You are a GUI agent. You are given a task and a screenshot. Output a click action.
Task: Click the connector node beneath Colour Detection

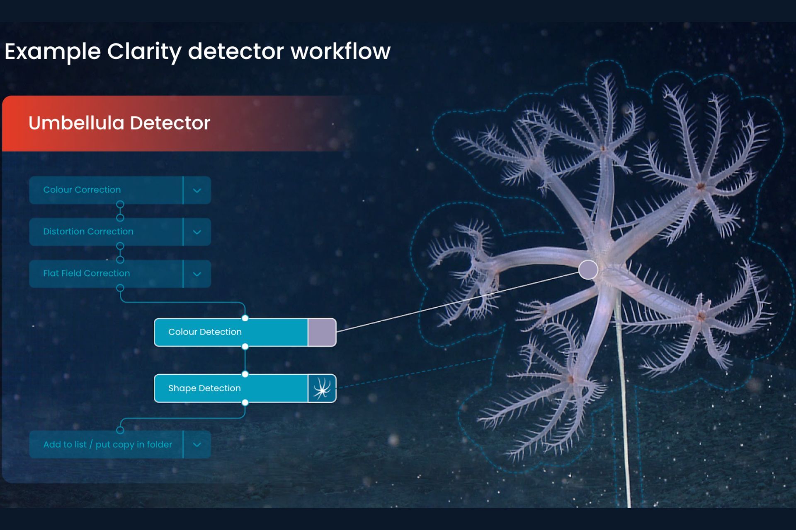point(245,347)
